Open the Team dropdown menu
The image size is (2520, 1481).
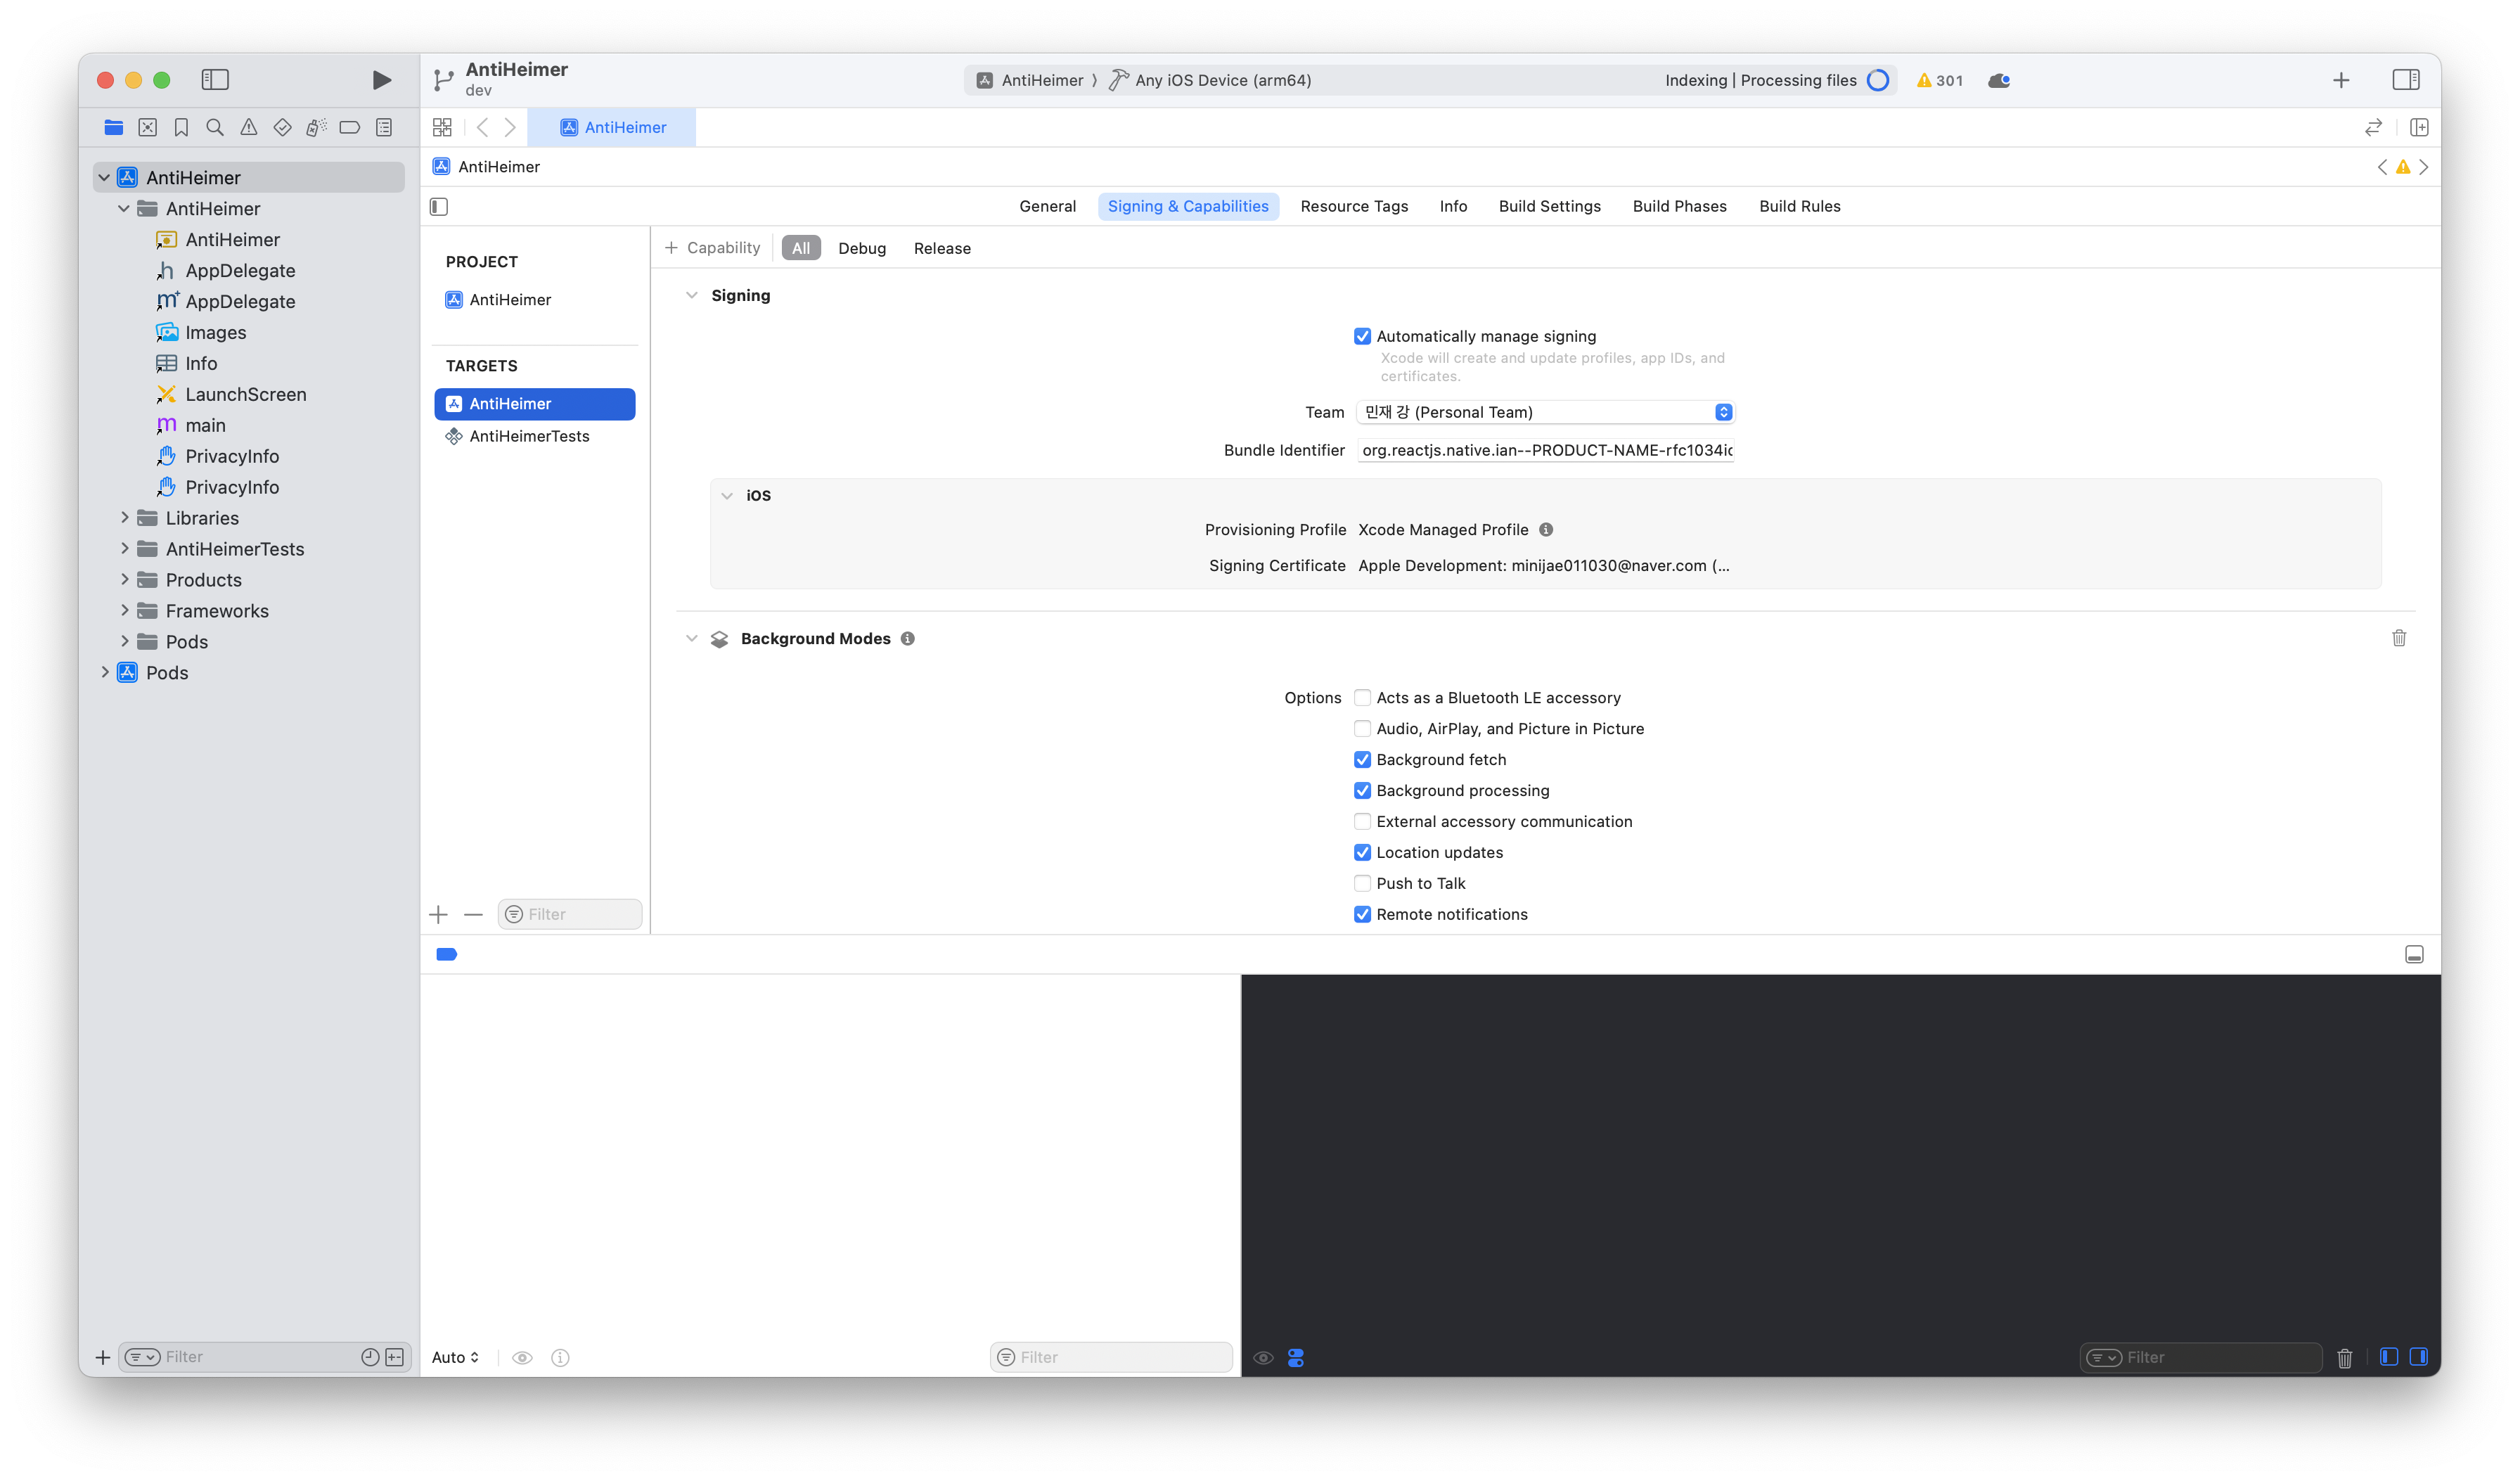pos(1545,412)
